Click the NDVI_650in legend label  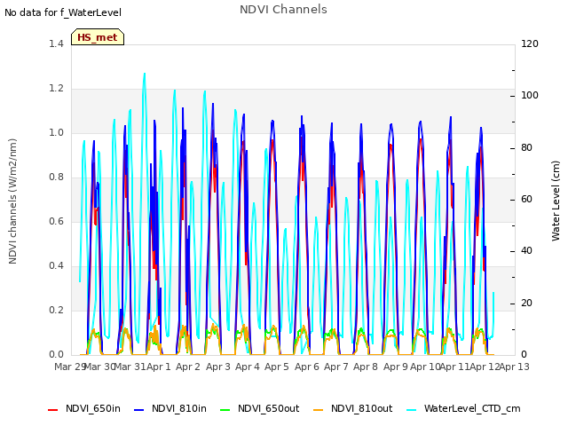point(93,408)
